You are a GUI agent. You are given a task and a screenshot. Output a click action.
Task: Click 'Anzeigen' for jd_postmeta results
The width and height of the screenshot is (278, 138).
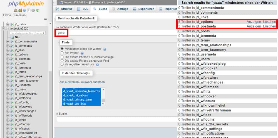click(254, 26)
